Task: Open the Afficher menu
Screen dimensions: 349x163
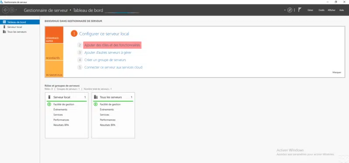Action: click(332, 10)
